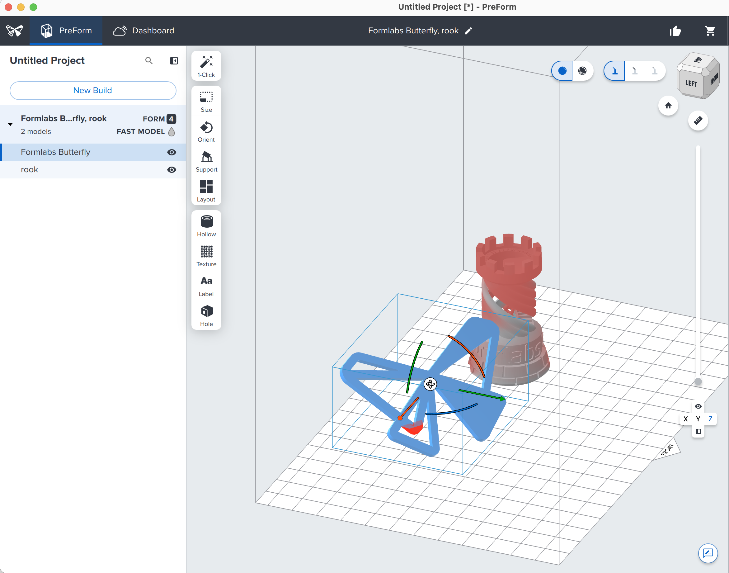Switch to the PreForm tab
Viewport: 729px width, 573px height.
pos(66,31)
